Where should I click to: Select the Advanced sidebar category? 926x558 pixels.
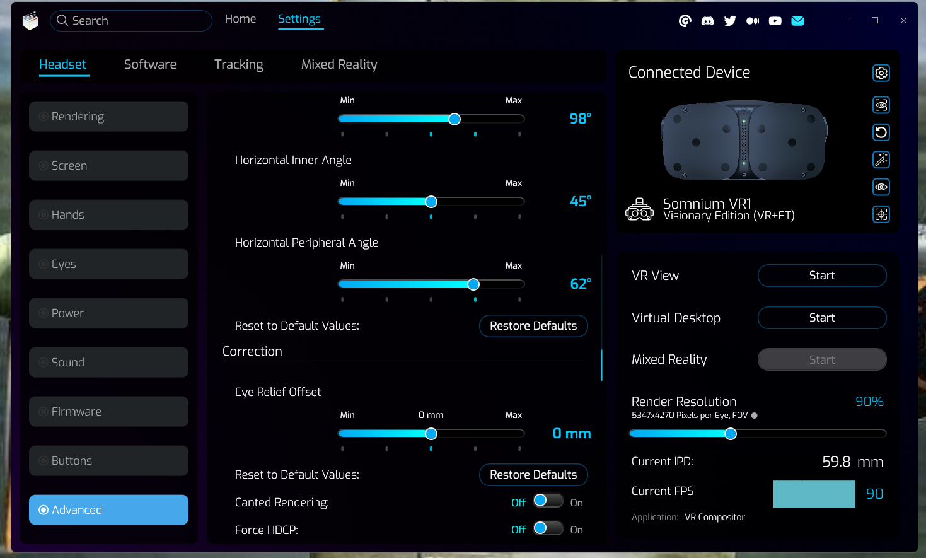point(108,510)
